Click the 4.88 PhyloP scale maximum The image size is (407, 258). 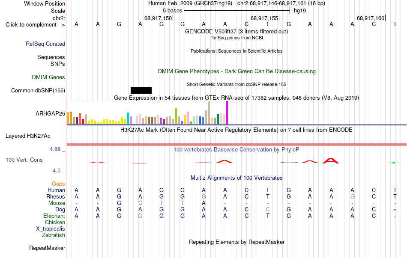[55, 149]
